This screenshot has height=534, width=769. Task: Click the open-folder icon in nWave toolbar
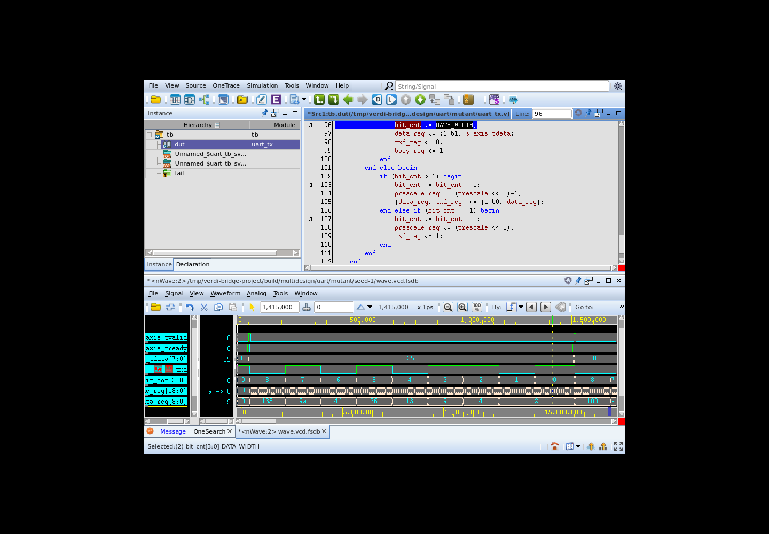point(156,307)
